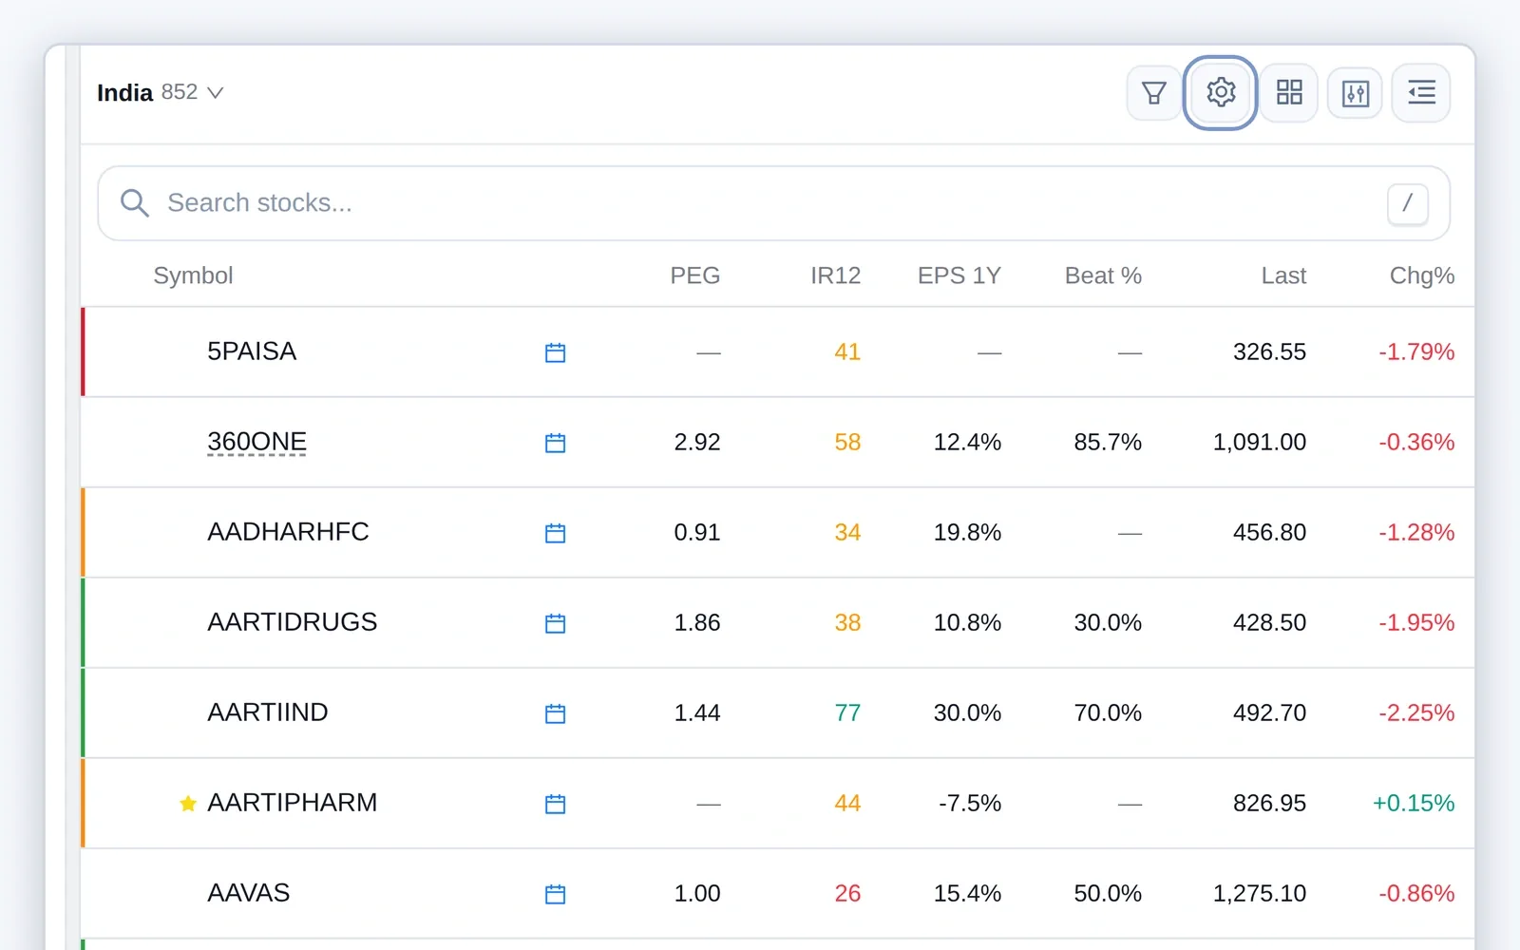Screen dimensions: 1520x950
Task: Click 5PAISA IR12 value 41
Action: pyautogui.click(x=847, y=352)
